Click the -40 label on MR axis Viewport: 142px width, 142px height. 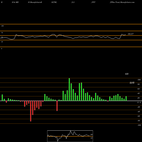[139, 112]
